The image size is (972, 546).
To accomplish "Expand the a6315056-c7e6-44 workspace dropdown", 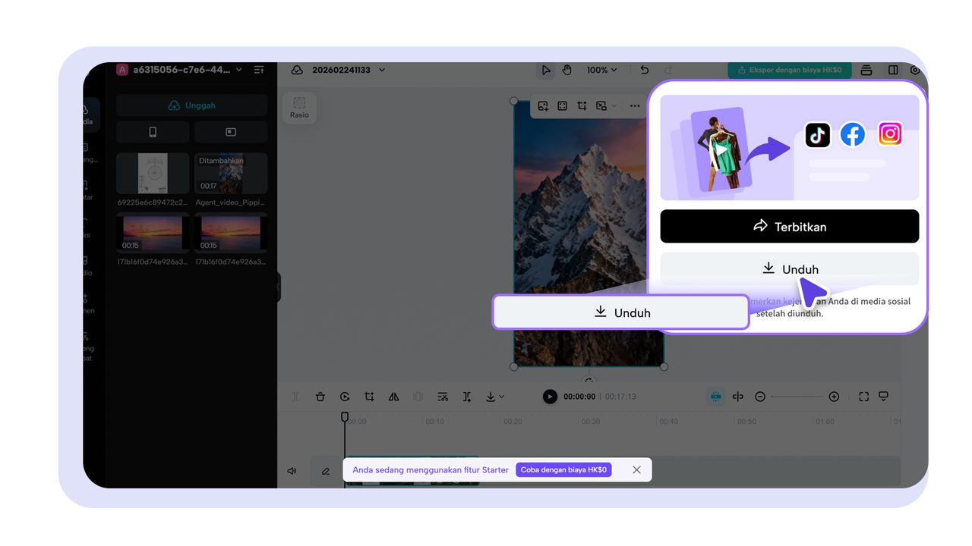I will point(239,70).
